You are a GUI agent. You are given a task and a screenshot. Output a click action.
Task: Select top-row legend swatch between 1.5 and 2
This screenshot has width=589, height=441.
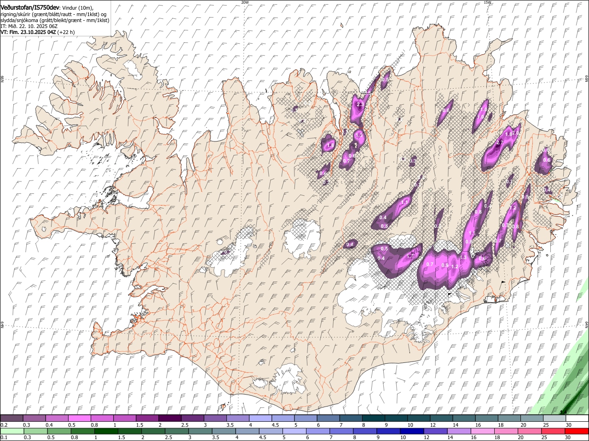tap(147, 418)
